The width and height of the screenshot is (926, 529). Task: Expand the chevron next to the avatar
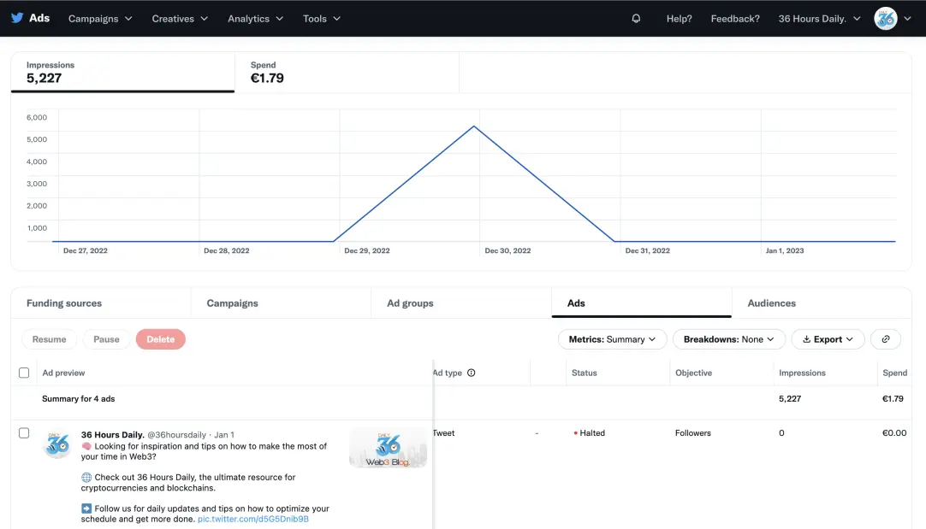pyautogui.click(x=908, y=19)
